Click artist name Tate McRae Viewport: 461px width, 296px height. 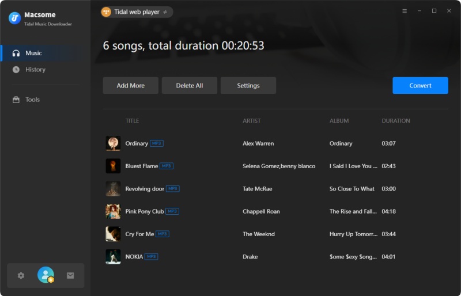click(x=257, y=189)
